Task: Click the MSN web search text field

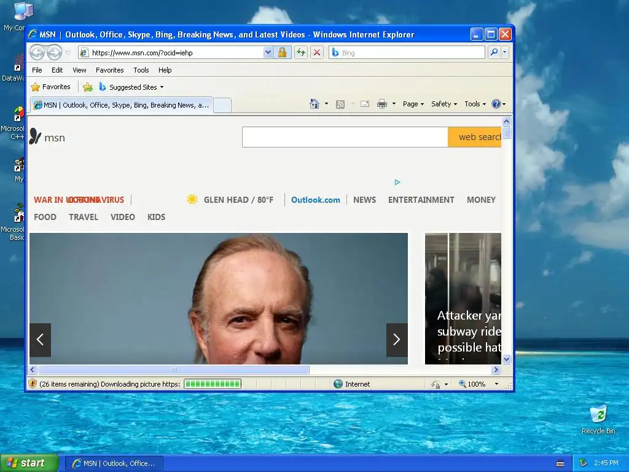Action: [x=345, y=137]
